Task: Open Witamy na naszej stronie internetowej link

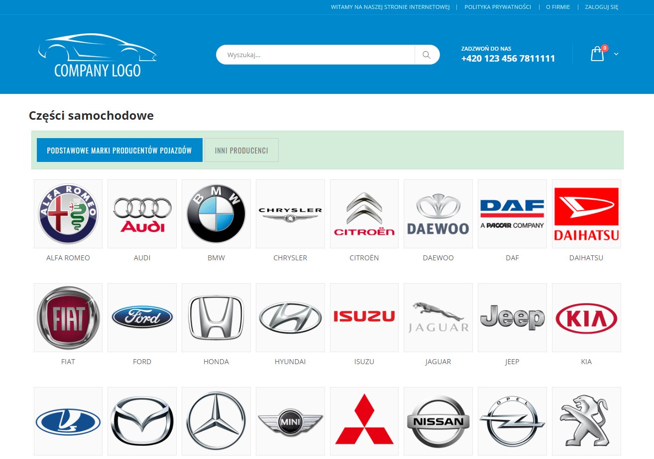Action: tap(390, 7)
